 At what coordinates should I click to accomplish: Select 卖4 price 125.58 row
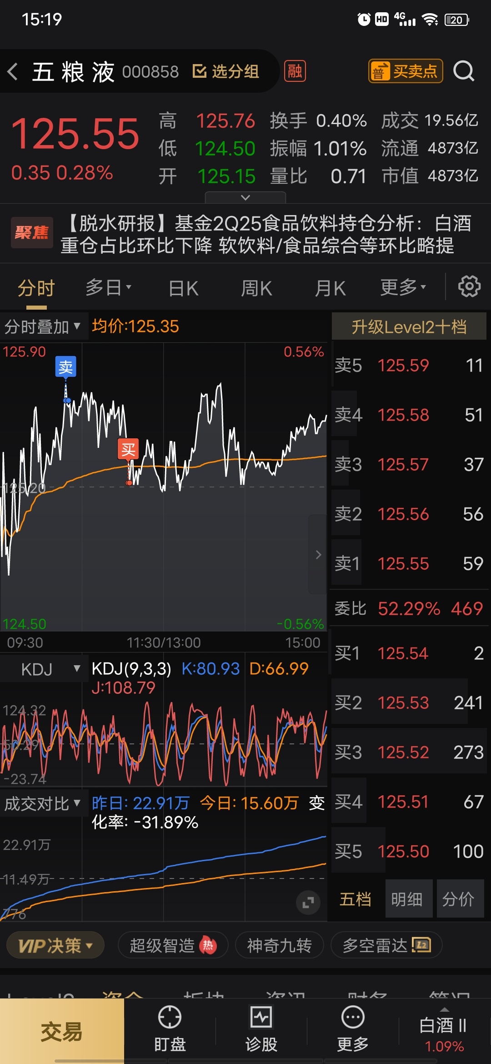click(409, 415)
